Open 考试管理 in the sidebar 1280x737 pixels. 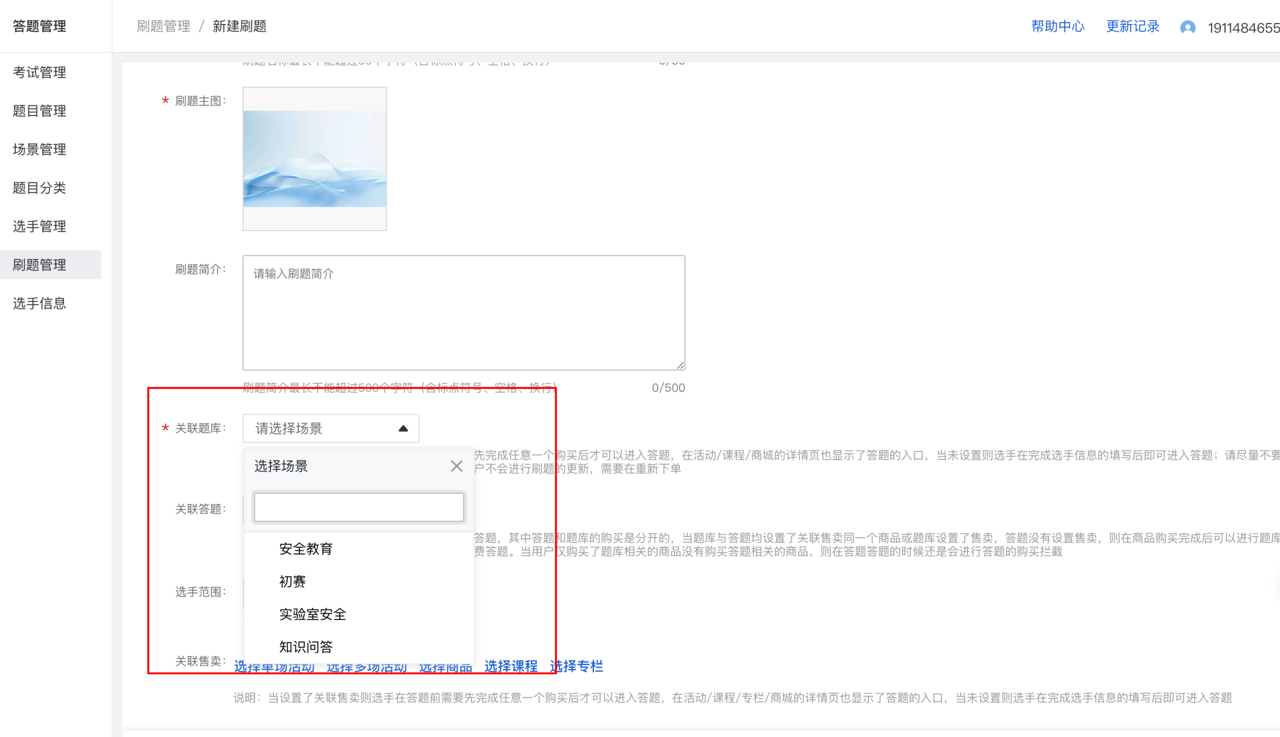click(x=39, y=73)
